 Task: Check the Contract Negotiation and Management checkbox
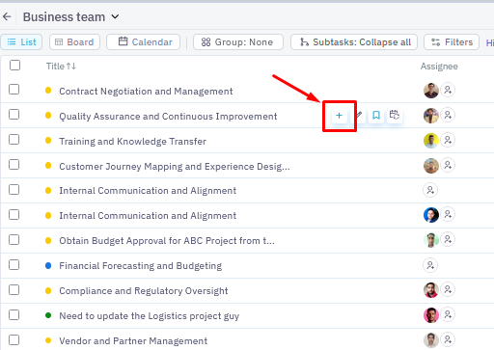14,90
